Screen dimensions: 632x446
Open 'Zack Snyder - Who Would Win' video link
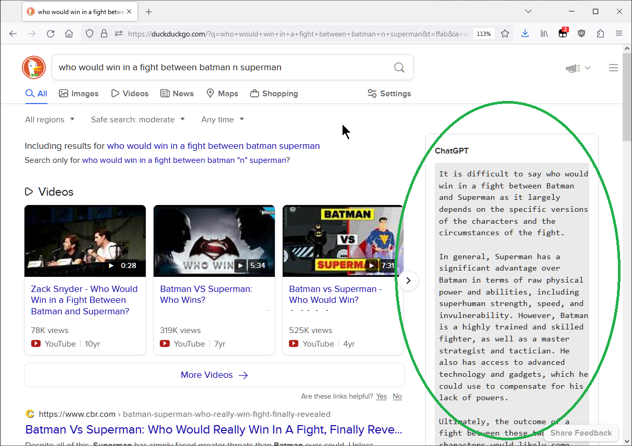84,300
